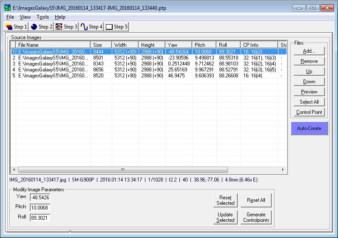Open Step 1 source images tab
Viewport: 338px width, 238px height.
pyautogui.click(x=16, y=27)
